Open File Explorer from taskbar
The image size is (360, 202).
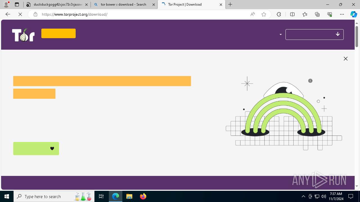129,196
